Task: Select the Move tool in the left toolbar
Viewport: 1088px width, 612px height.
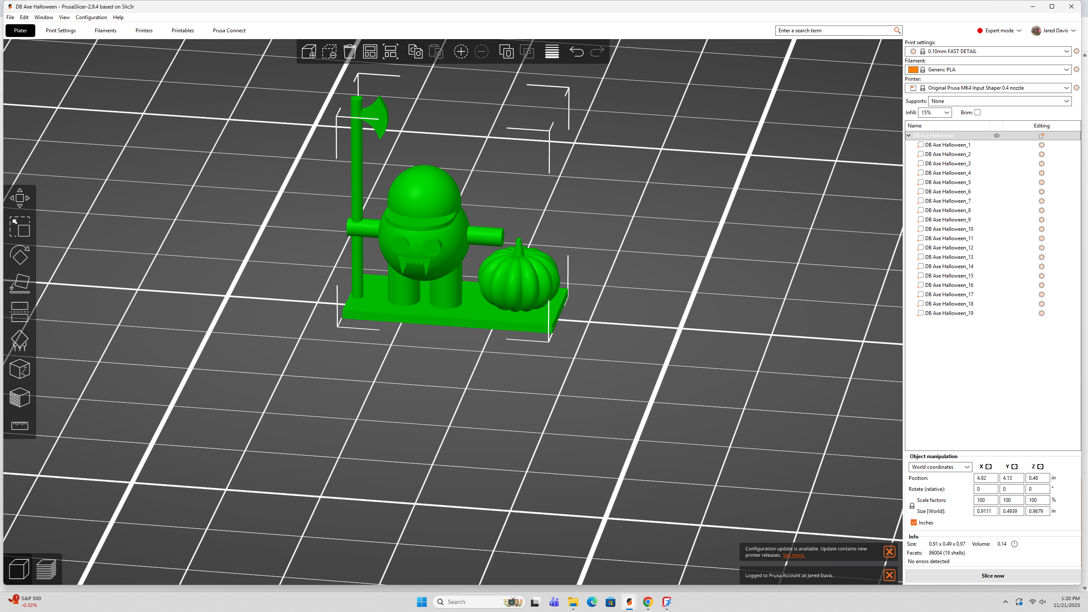Action: [20, 198]
